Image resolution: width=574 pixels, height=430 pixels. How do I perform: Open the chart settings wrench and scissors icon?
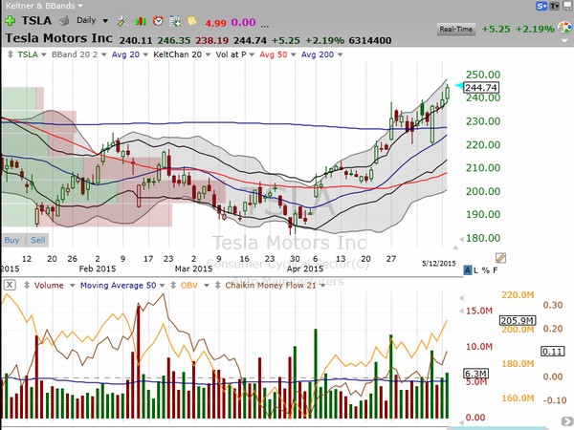point(123,21)
